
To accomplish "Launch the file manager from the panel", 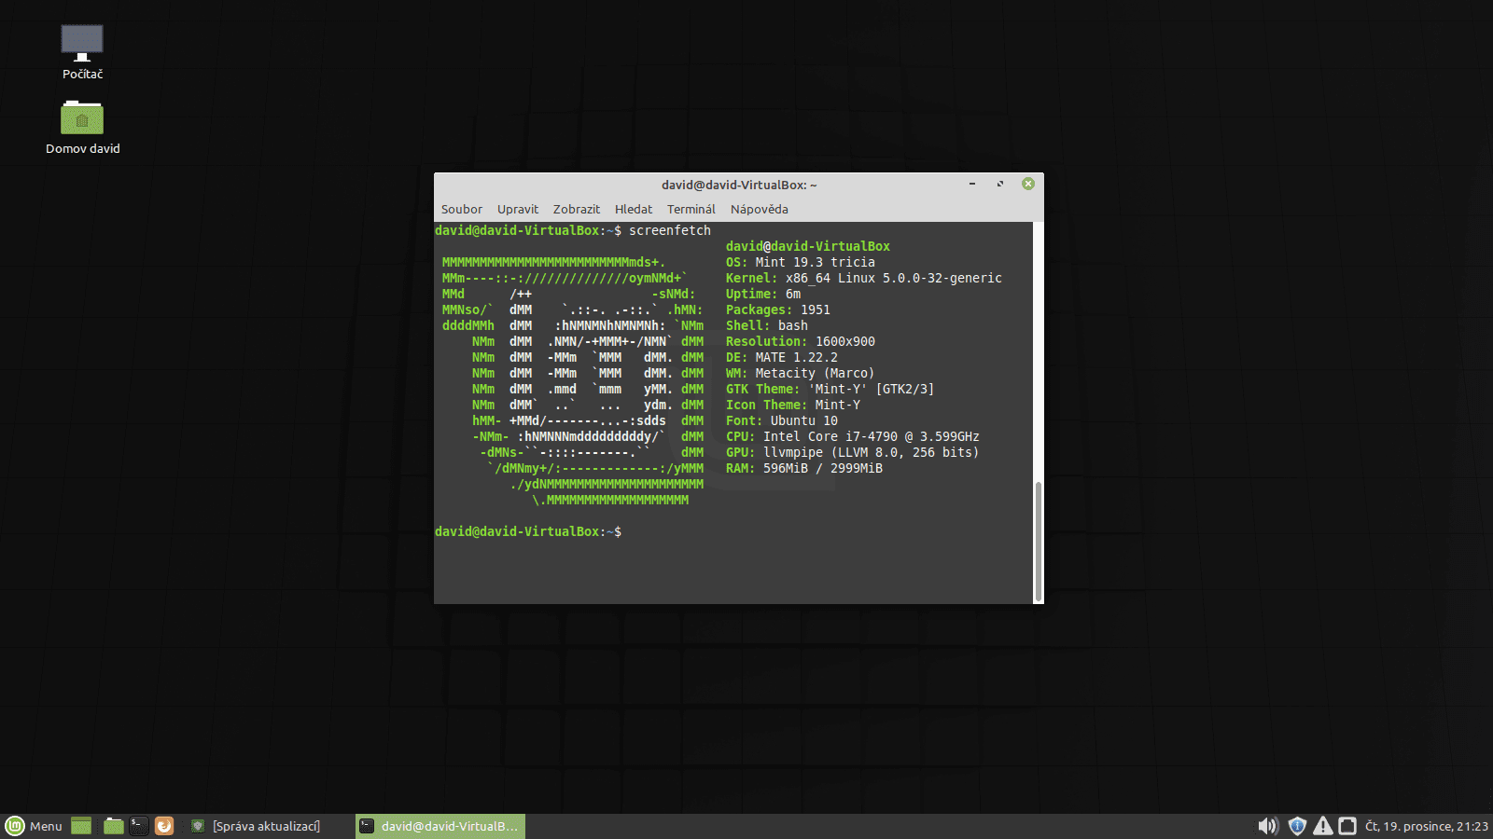I will click(x=112, y=826).
